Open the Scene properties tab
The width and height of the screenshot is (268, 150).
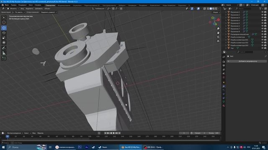(224, 73)
